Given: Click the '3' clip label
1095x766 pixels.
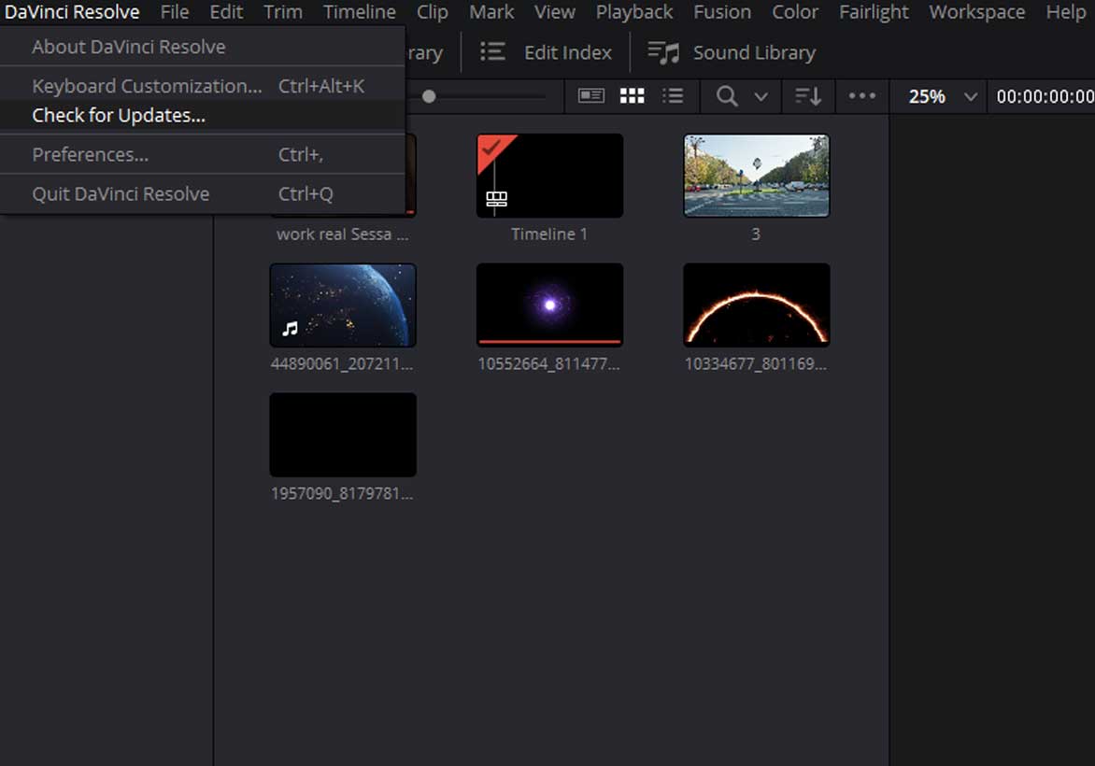Looking at the screenshot, I should click(756, 234).
